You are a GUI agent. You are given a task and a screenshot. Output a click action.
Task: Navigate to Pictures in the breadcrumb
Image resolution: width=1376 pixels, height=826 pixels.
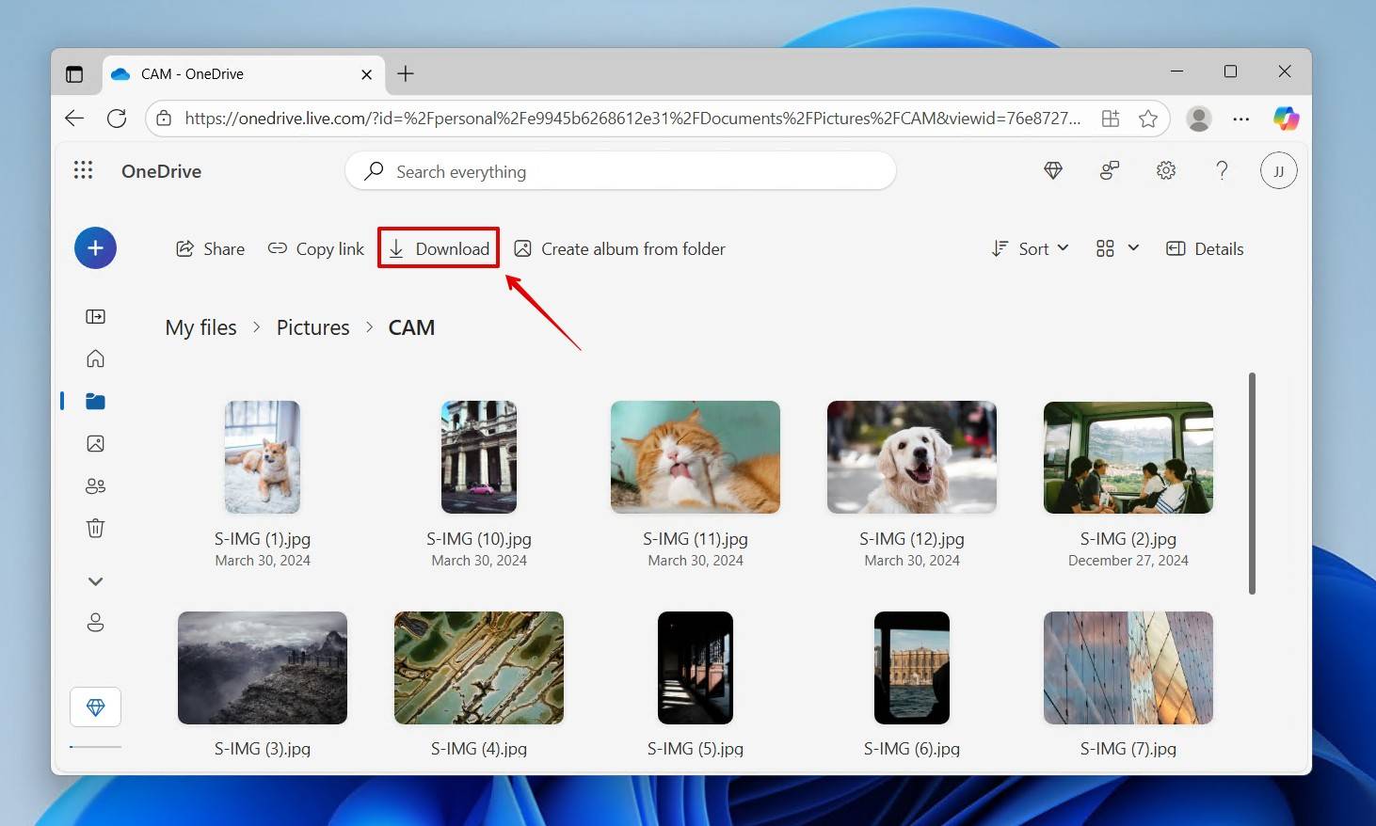(312, 326)
